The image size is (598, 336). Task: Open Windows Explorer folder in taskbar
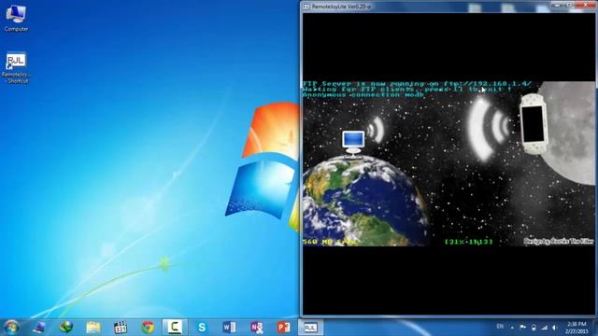tap(93, 328)
